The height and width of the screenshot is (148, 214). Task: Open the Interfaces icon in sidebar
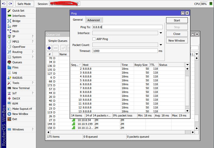point(9,16)
